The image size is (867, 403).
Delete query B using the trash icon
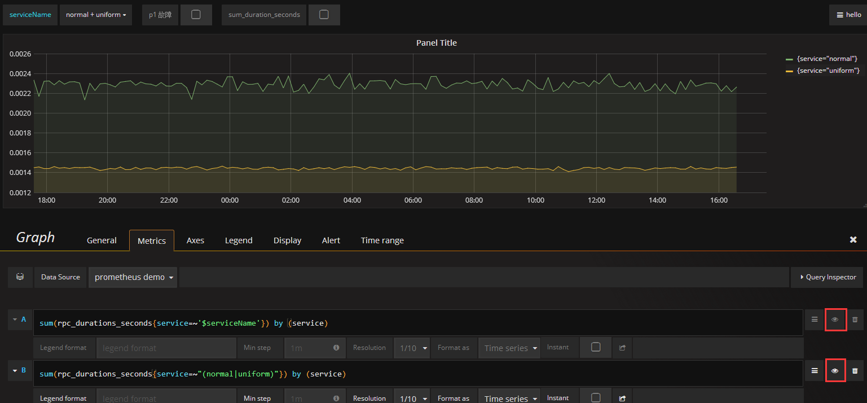(x=856, y=371)
